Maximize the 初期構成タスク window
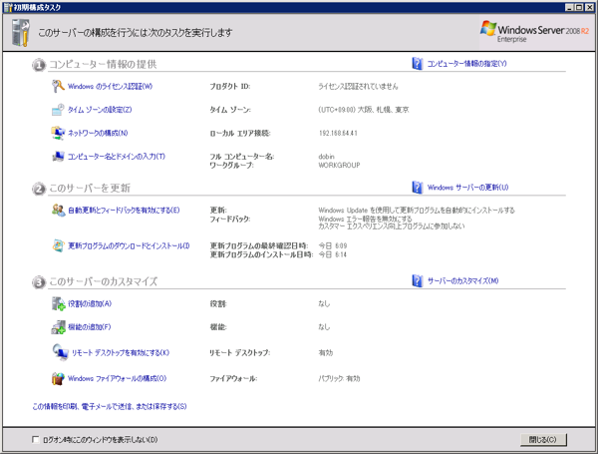The width and height of the screenshot is (598, 454). click(578, 7)
